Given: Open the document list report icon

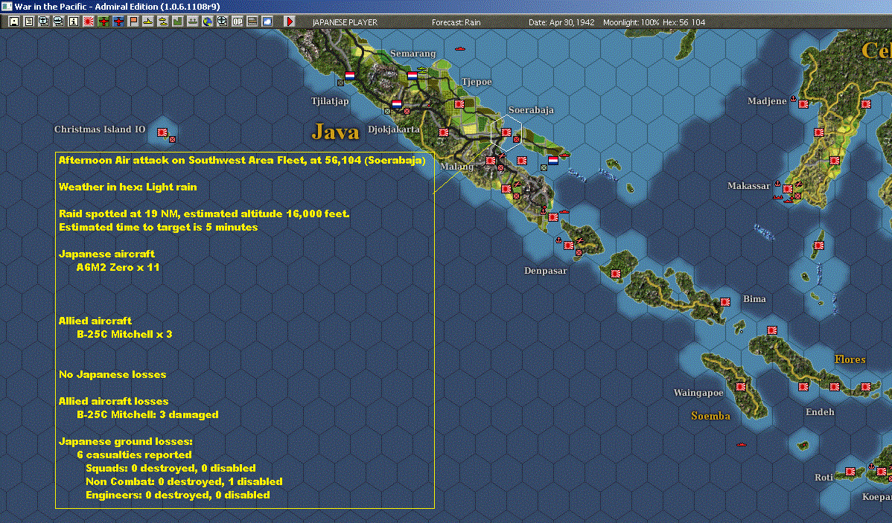Looking at the screenshot, I should (x=29, y=22).
